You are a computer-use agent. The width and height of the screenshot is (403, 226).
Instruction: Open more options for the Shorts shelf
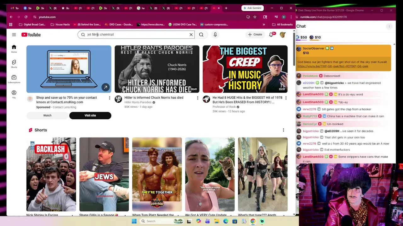coord(283,130)
